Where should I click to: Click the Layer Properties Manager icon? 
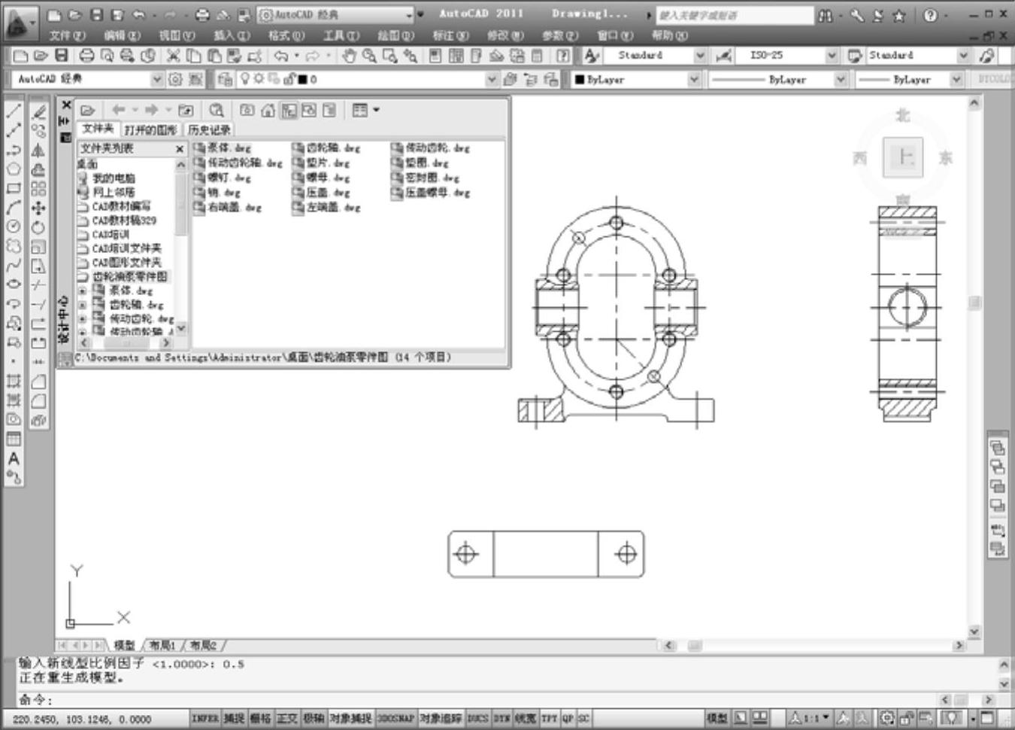click(x=224, y=79)
